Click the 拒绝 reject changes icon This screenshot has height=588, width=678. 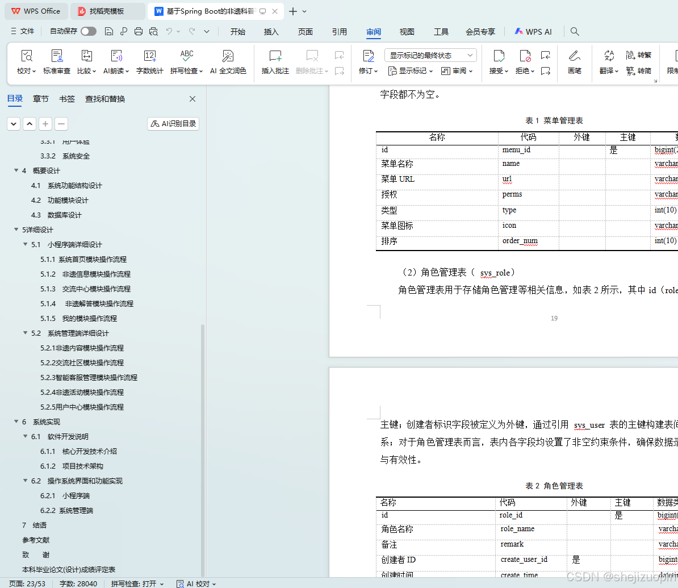(x=525, y=56)
